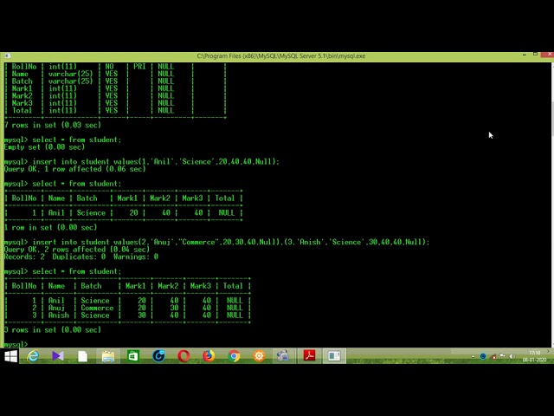
Task: Click 'Query OK, 2 rows affected' line
Action: [x=77, y=250]
